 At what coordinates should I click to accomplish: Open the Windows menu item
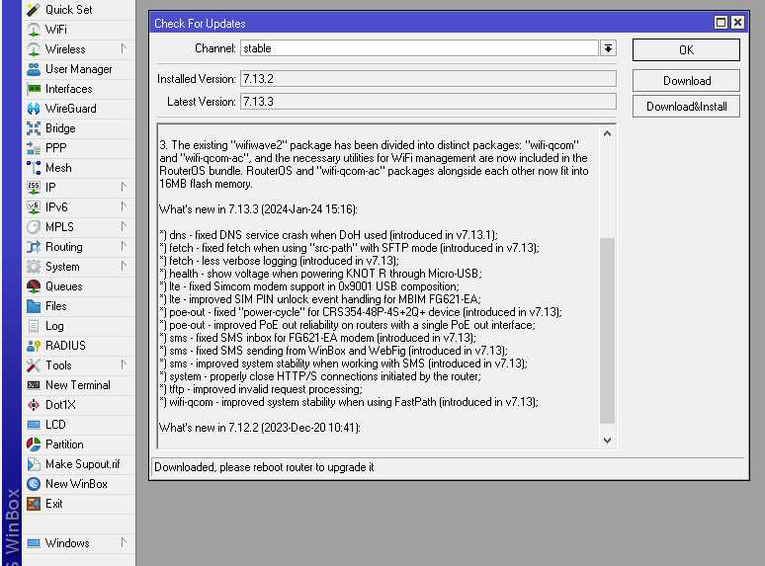pyautogui.click(x=78, y=543)
